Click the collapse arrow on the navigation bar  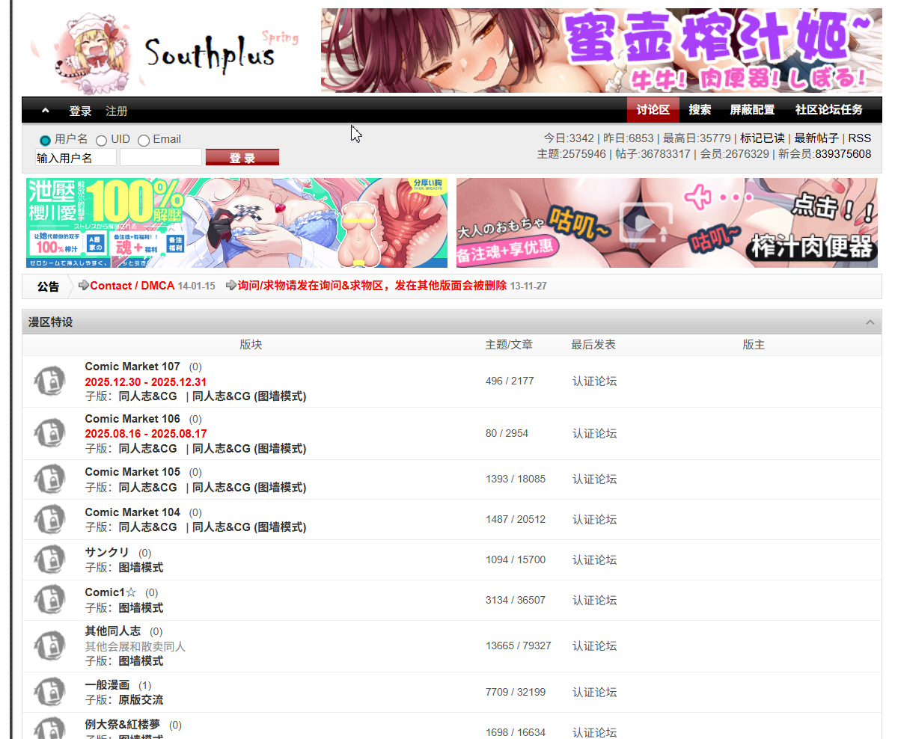pos(45,110)
